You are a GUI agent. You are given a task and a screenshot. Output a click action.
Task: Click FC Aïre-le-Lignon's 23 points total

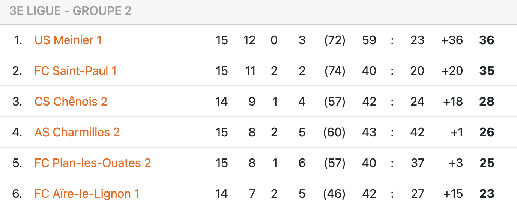tap(487, 194)
